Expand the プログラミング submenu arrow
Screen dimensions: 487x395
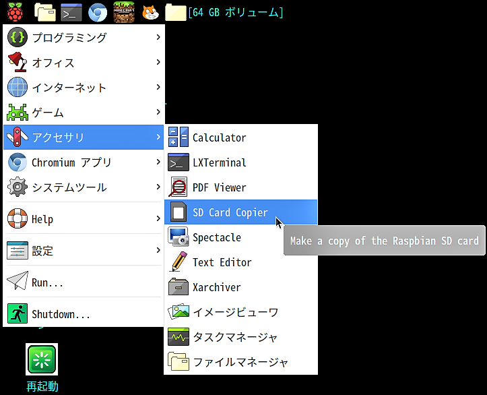click(x=158, y=37)
